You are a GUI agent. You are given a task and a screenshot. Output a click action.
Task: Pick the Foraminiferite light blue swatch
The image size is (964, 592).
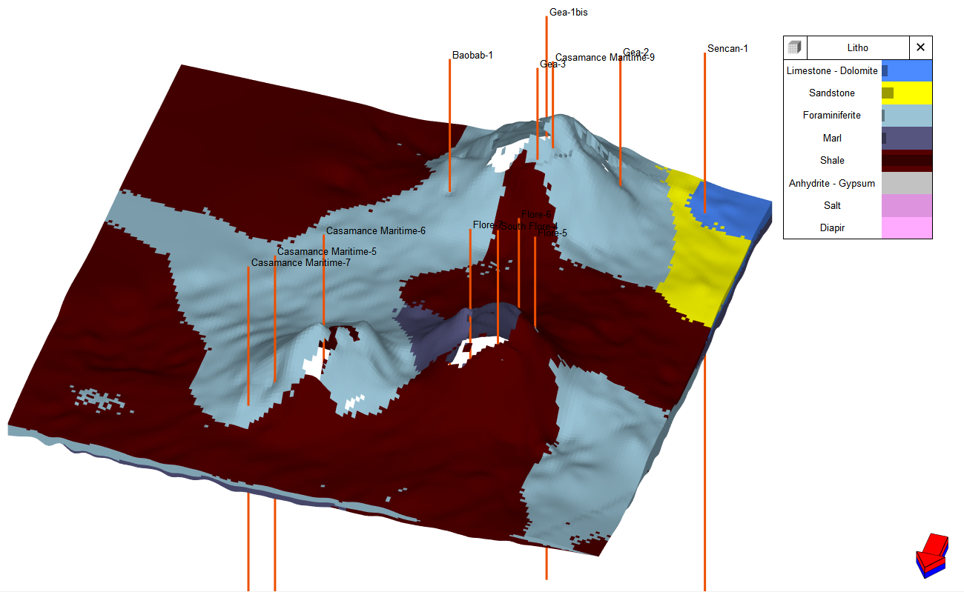(906, 116)
